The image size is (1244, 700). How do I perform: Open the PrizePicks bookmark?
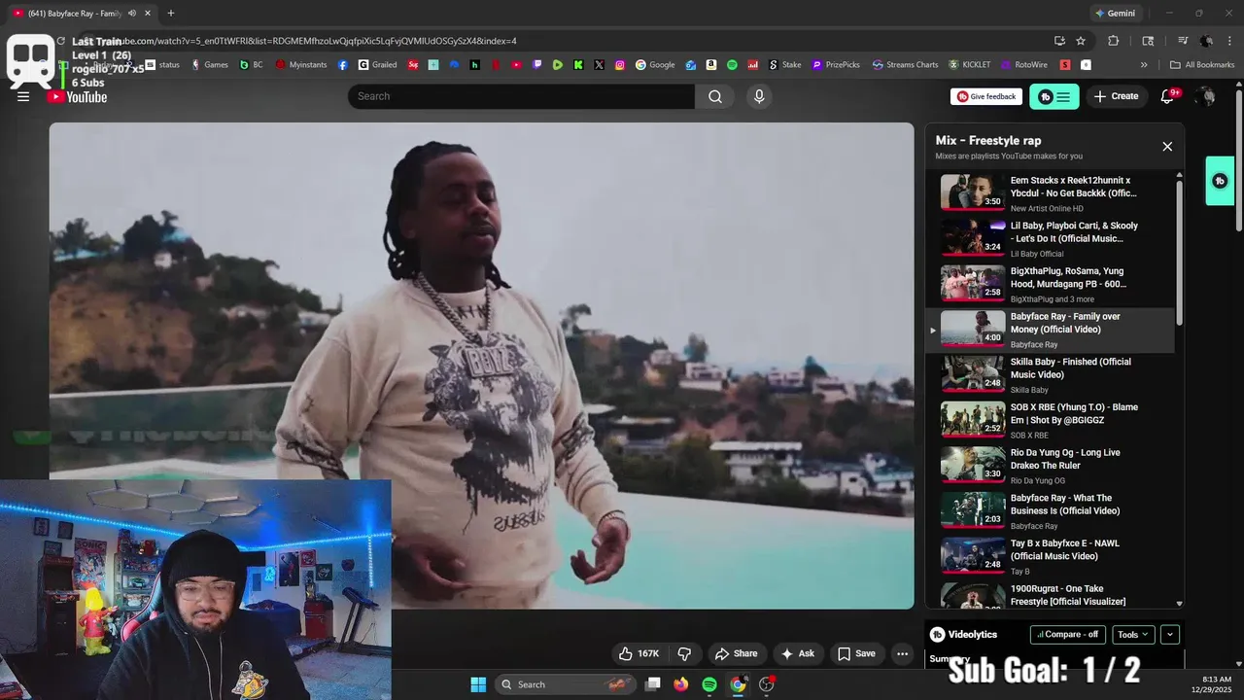(836, 65)
